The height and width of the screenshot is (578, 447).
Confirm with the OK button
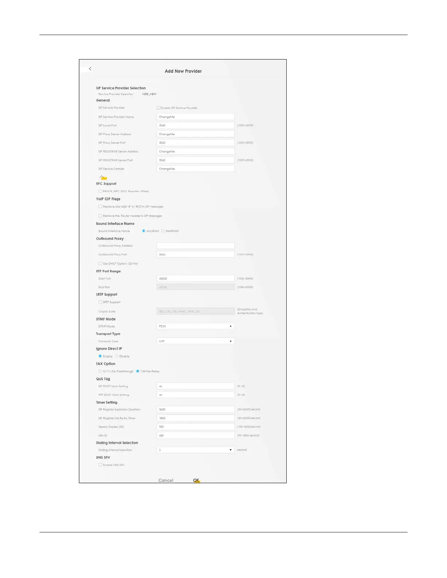pos(196,480)
